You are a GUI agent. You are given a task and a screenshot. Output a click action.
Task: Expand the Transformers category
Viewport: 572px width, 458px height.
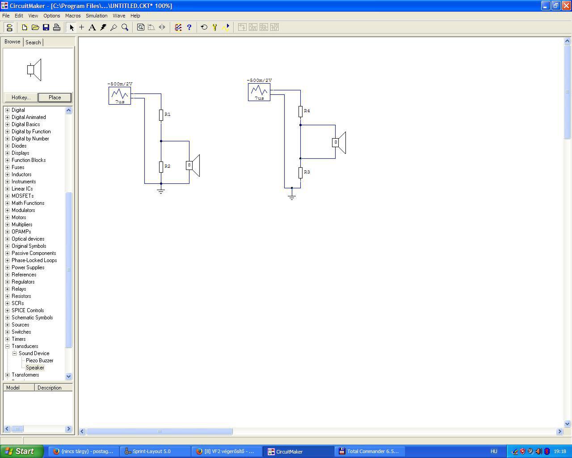point(7,375)
